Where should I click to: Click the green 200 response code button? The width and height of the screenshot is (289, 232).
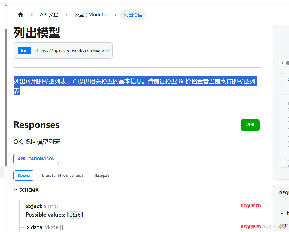250,125
